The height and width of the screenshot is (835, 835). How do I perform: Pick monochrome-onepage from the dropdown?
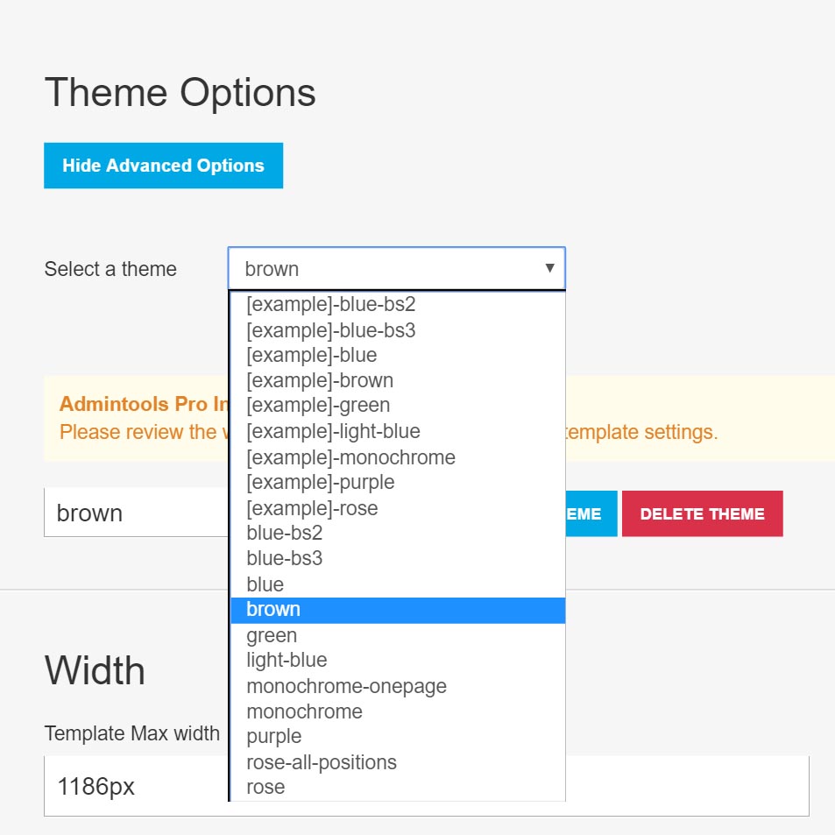click(397, 686)
